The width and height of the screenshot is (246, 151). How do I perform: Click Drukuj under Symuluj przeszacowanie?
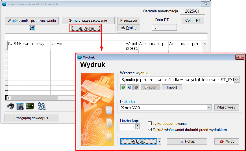pyautogui.click(x=86, y=28)
